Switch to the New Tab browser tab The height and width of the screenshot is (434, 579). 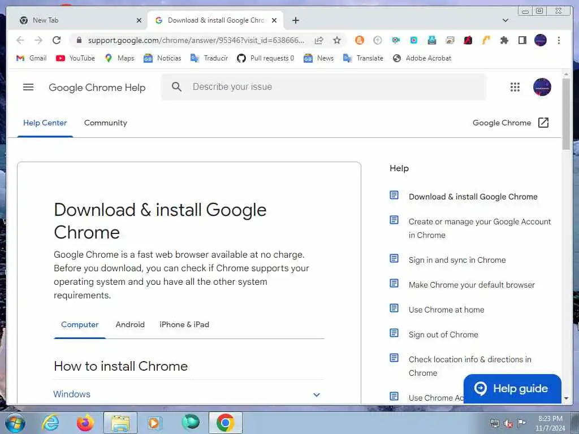tap(80, 20)
